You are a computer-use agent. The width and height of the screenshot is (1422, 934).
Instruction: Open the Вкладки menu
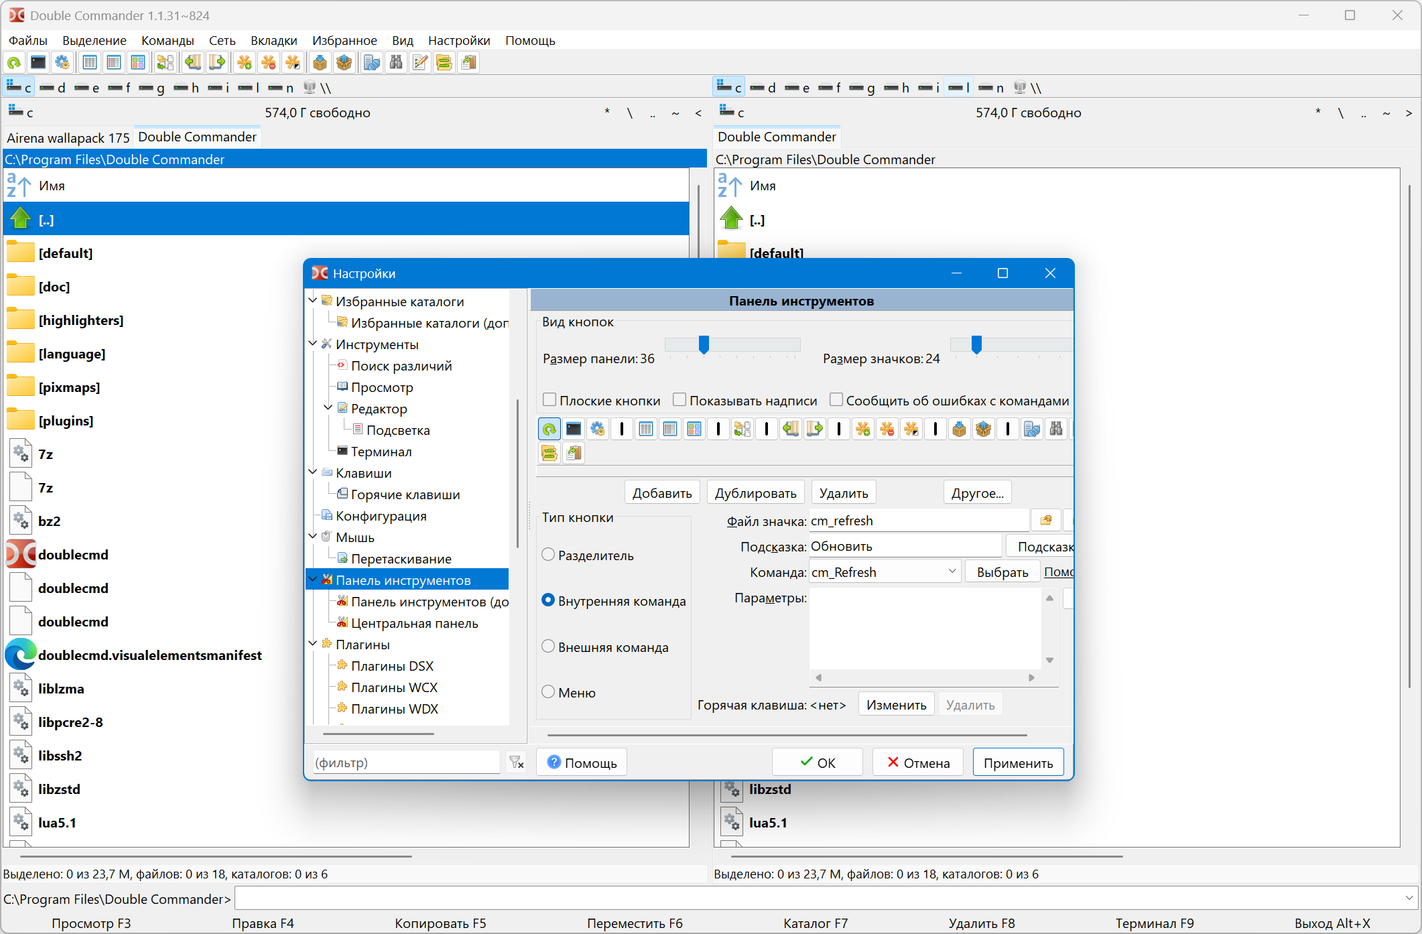point(273,40)
